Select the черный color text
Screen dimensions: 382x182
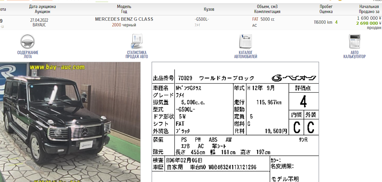point(129,25)
